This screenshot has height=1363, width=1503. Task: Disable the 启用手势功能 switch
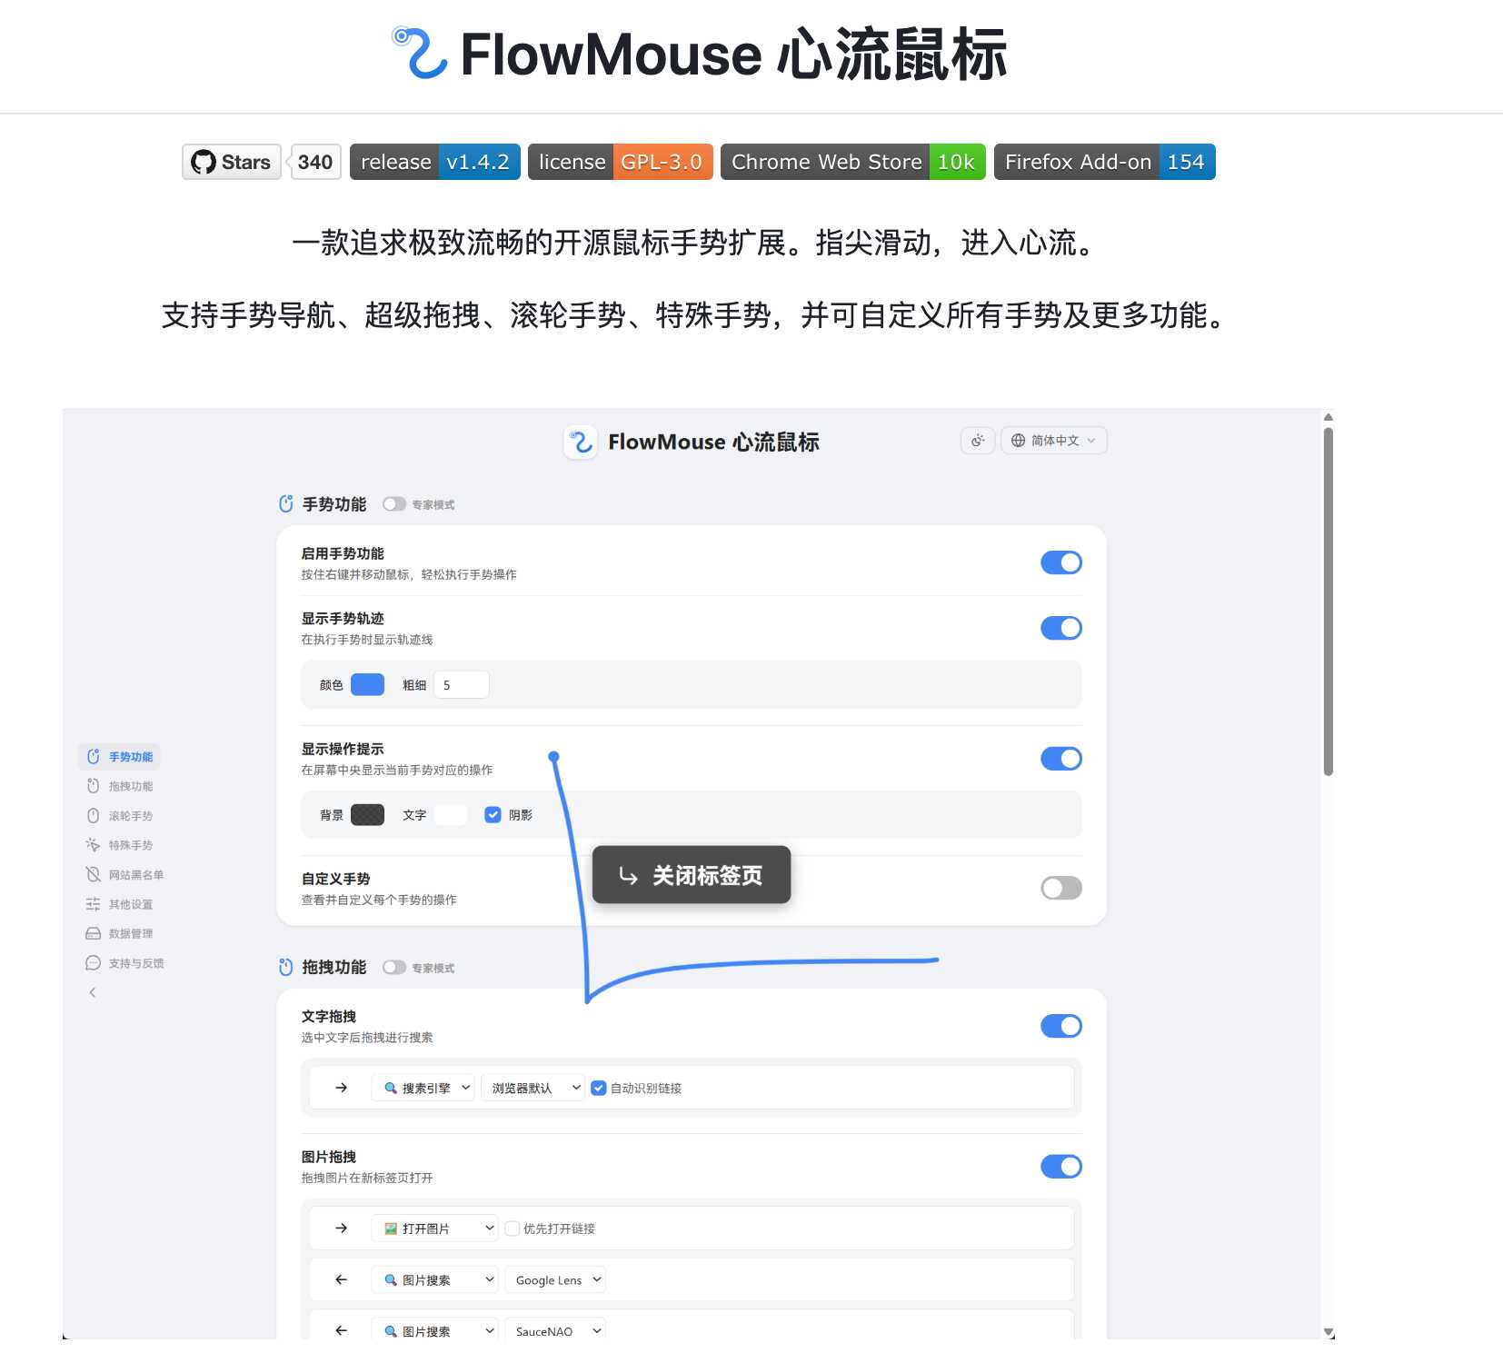[1061, 562]
